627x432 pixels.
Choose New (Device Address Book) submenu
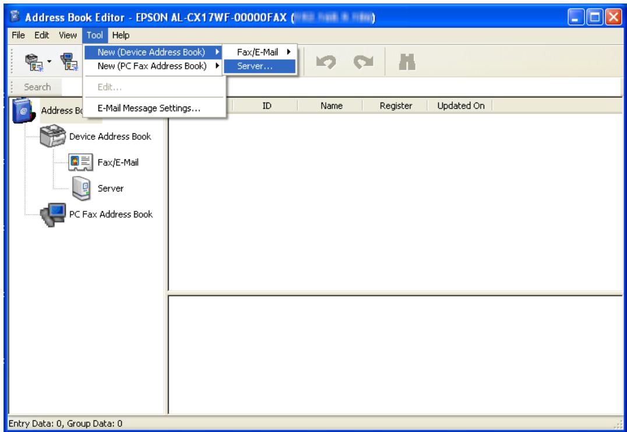(153, 52)
